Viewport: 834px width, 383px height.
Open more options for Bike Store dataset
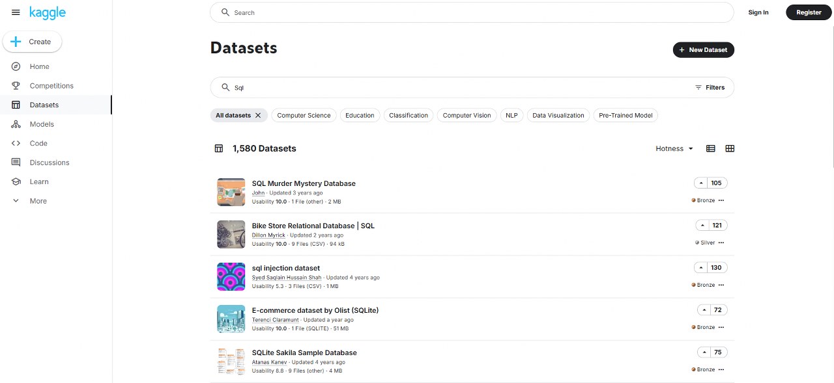[721, 243]
